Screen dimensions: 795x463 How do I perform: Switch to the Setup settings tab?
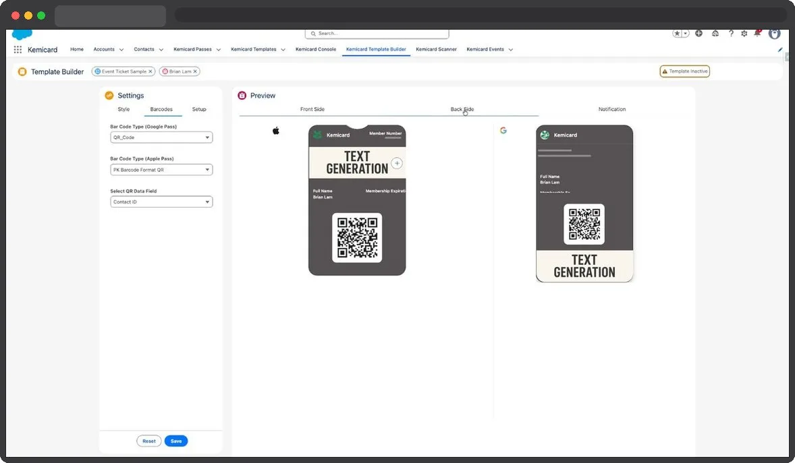pos(199,109)
